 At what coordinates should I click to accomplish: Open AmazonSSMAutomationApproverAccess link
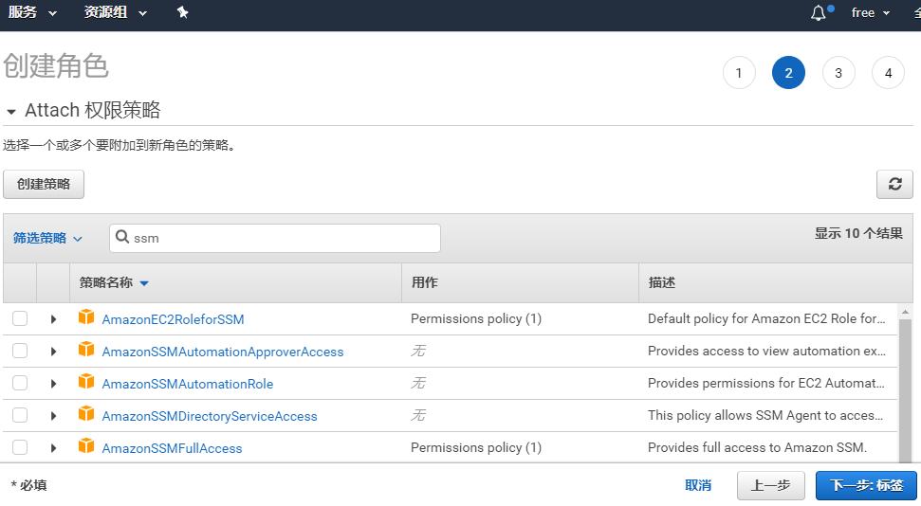click(223, 352)
